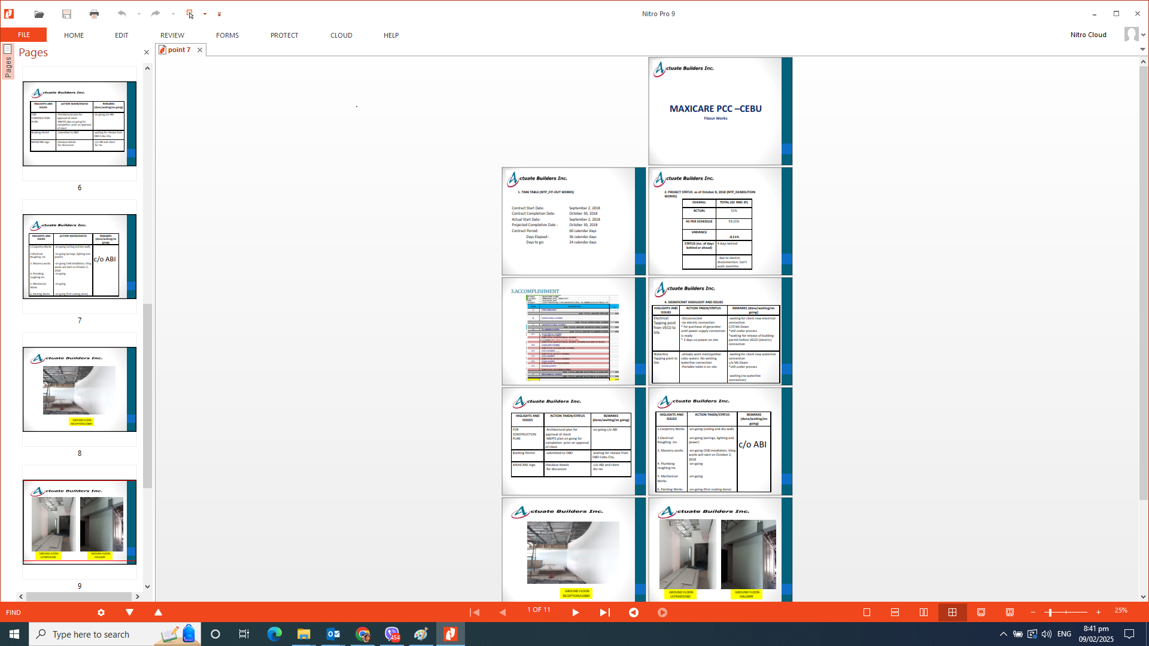
Task: Click the Save icon in quick access toolbar
Action: click(66, 14)
